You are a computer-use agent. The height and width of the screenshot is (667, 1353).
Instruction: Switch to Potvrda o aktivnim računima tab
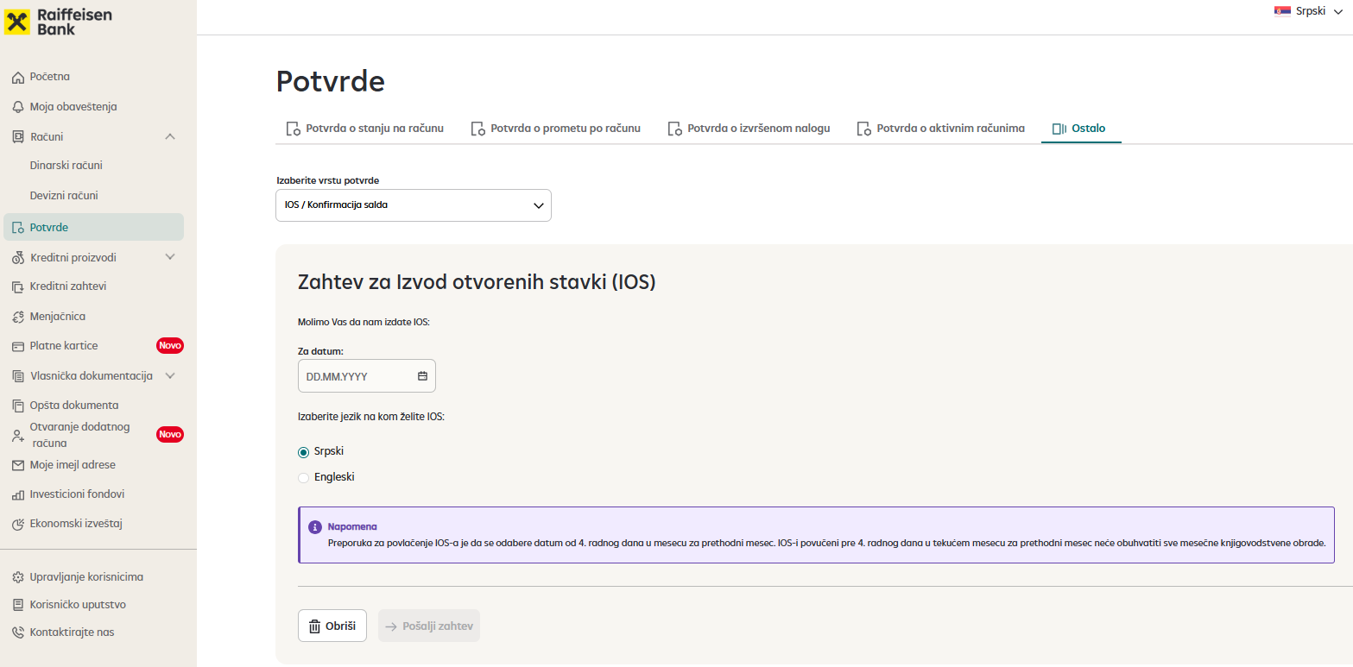pos(940,129)
